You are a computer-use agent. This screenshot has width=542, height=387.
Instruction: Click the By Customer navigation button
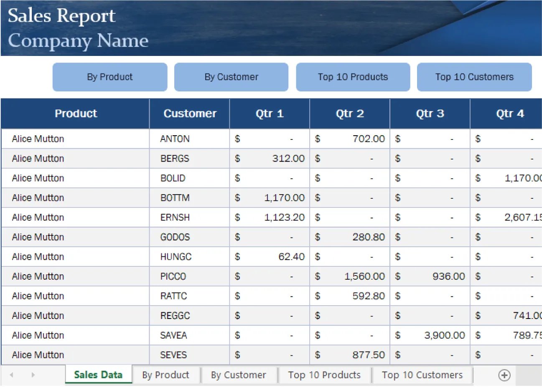[231, 77]
